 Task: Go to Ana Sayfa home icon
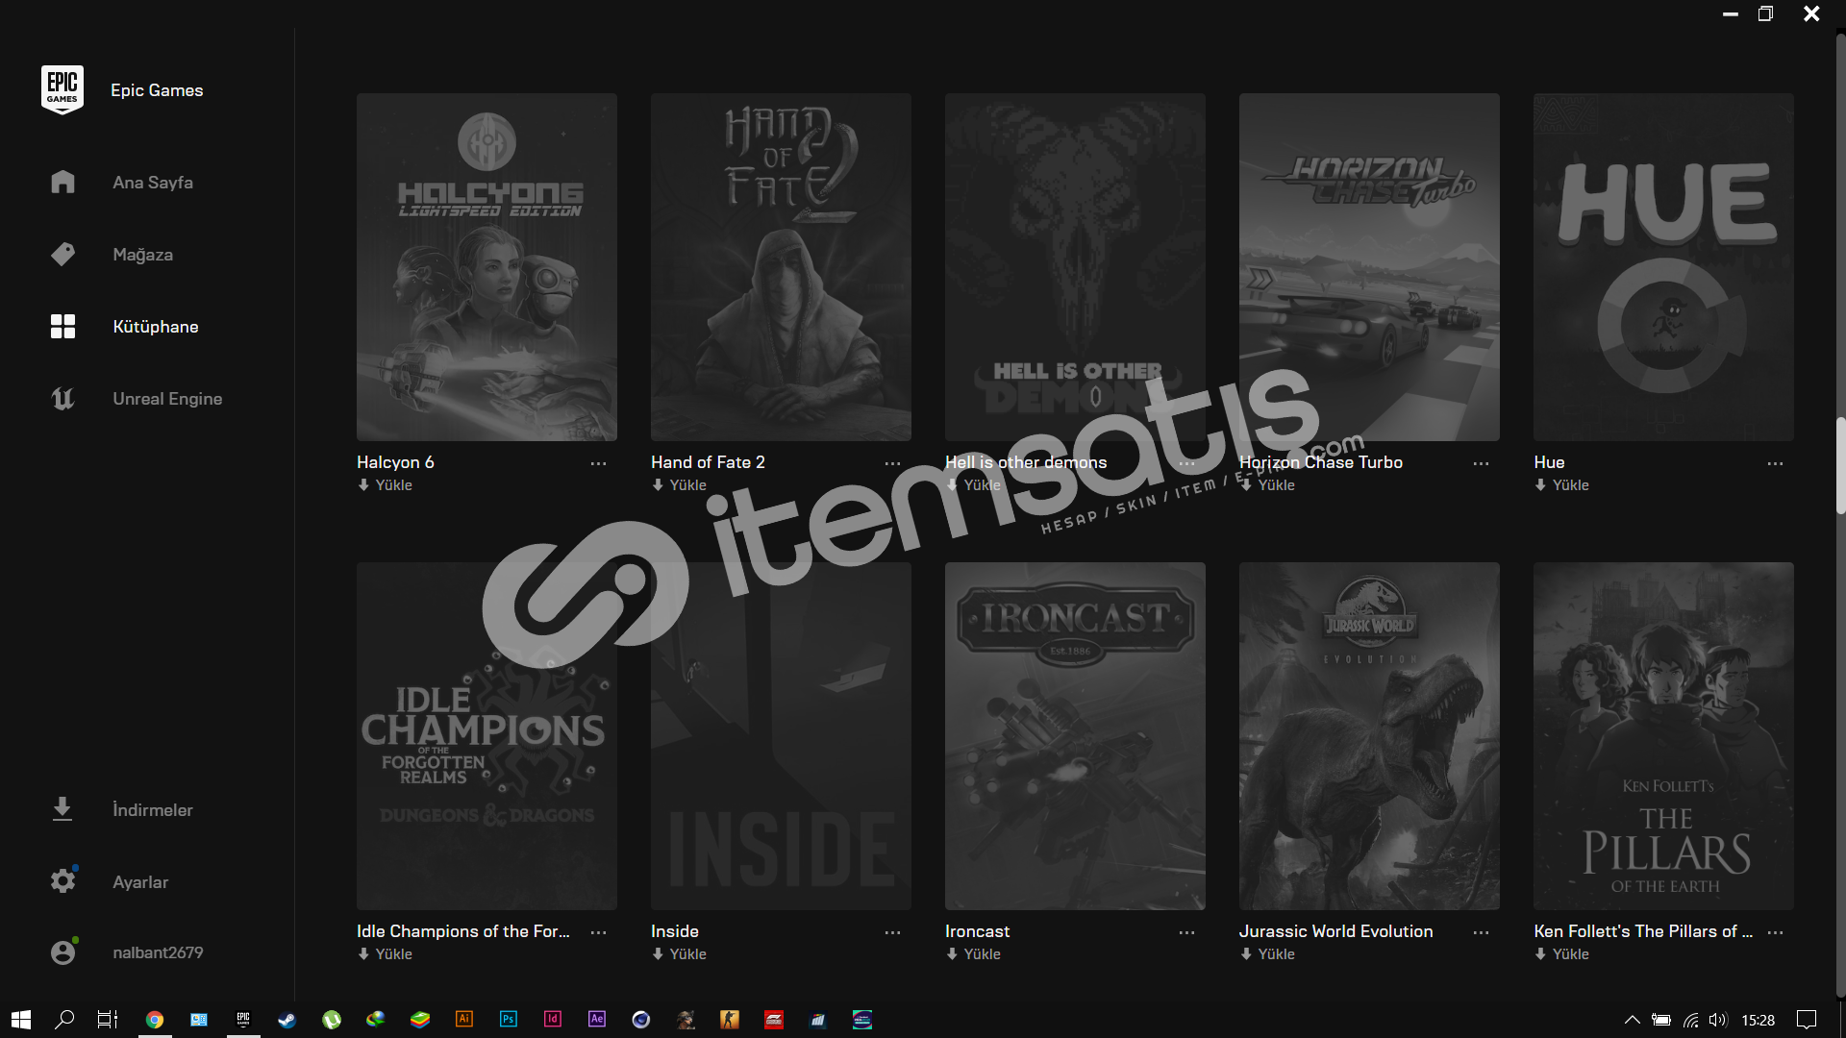[62, 182]
